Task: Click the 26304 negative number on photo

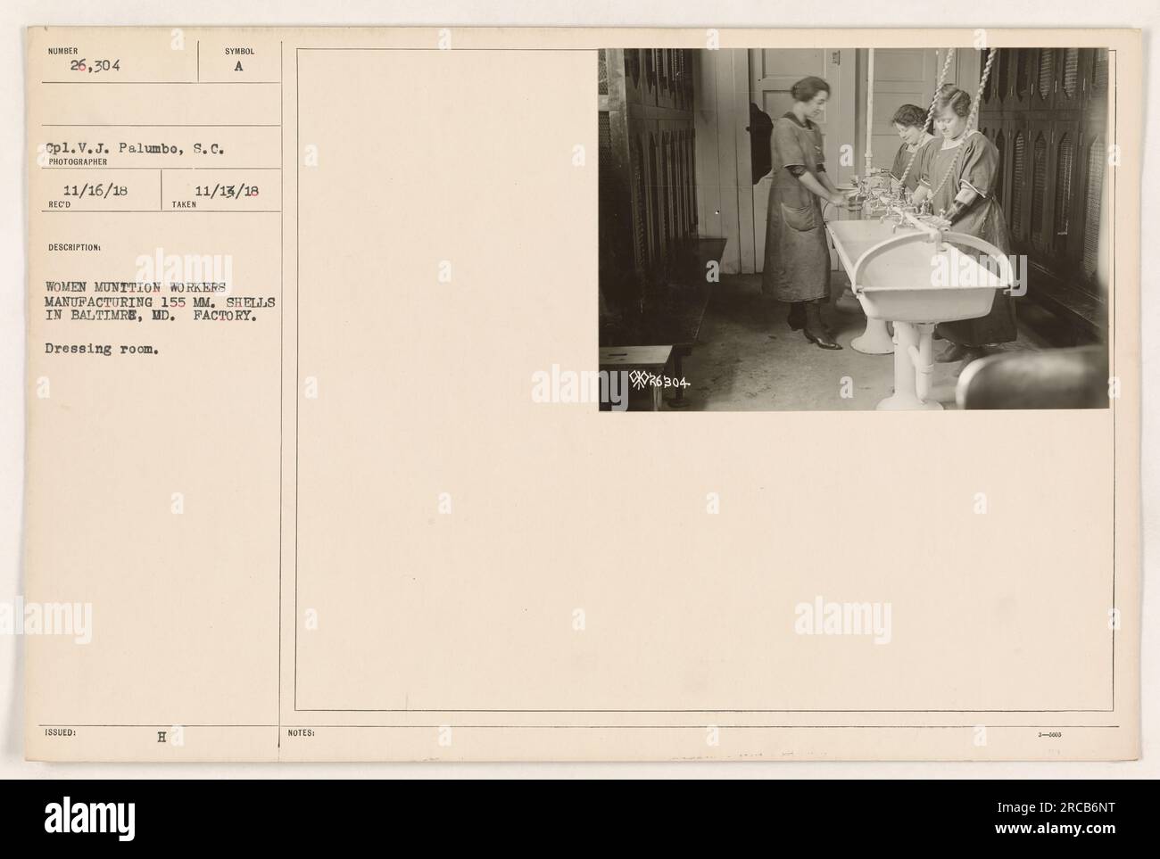Action: [671, 381]
